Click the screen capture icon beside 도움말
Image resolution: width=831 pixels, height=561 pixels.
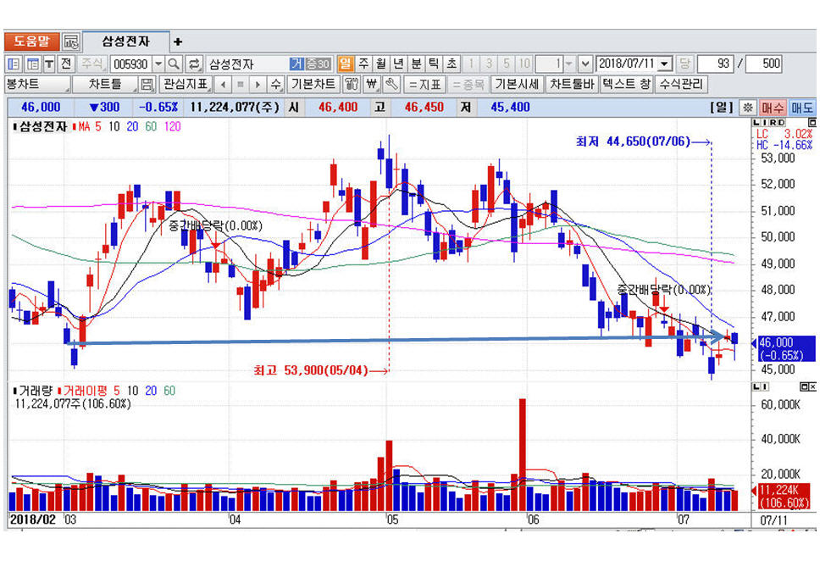[x=71, y=42]
